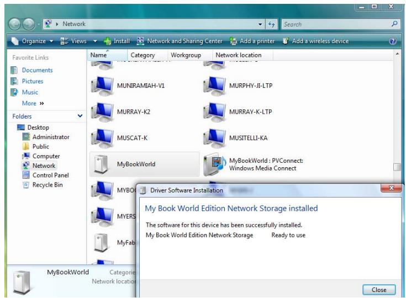The width and height of the screenshot is (406, 298).
Task: Click the Documents icon in Favorite Links
Action: click(x=14, y=70)
